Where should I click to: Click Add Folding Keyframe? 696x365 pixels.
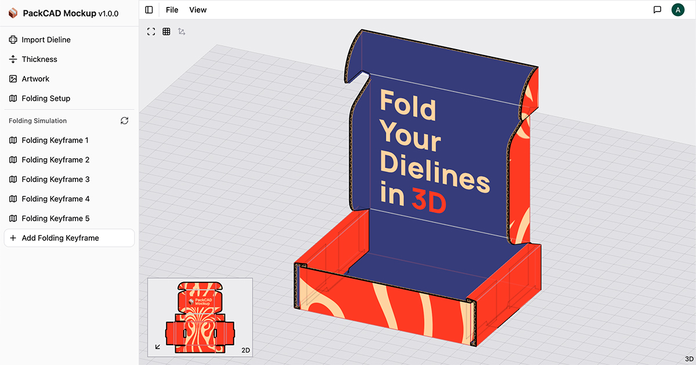(x=61, y=238)
